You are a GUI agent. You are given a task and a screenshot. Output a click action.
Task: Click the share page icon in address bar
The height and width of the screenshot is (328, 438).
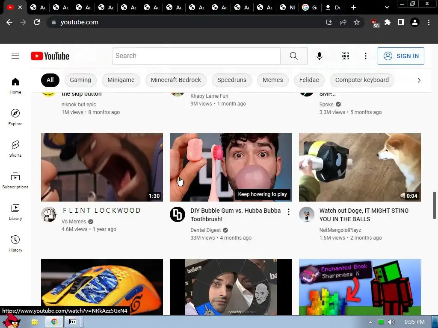click(343, 22)
